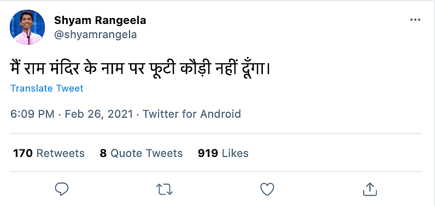The height and width of the screenshot is (206, 435).
Task: Like the tweet with heart icon
Action: (x=267, y=190)
